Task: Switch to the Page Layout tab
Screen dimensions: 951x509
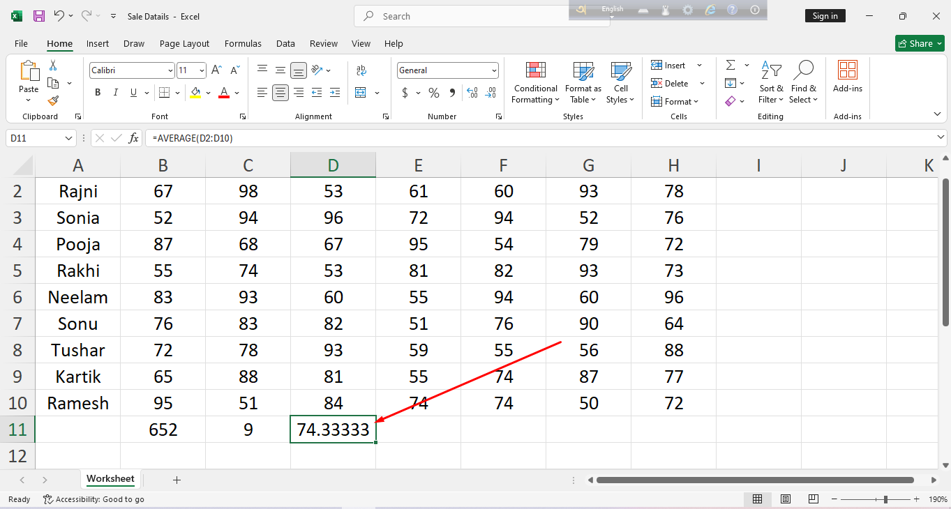Action: click(x=184, y=43)
